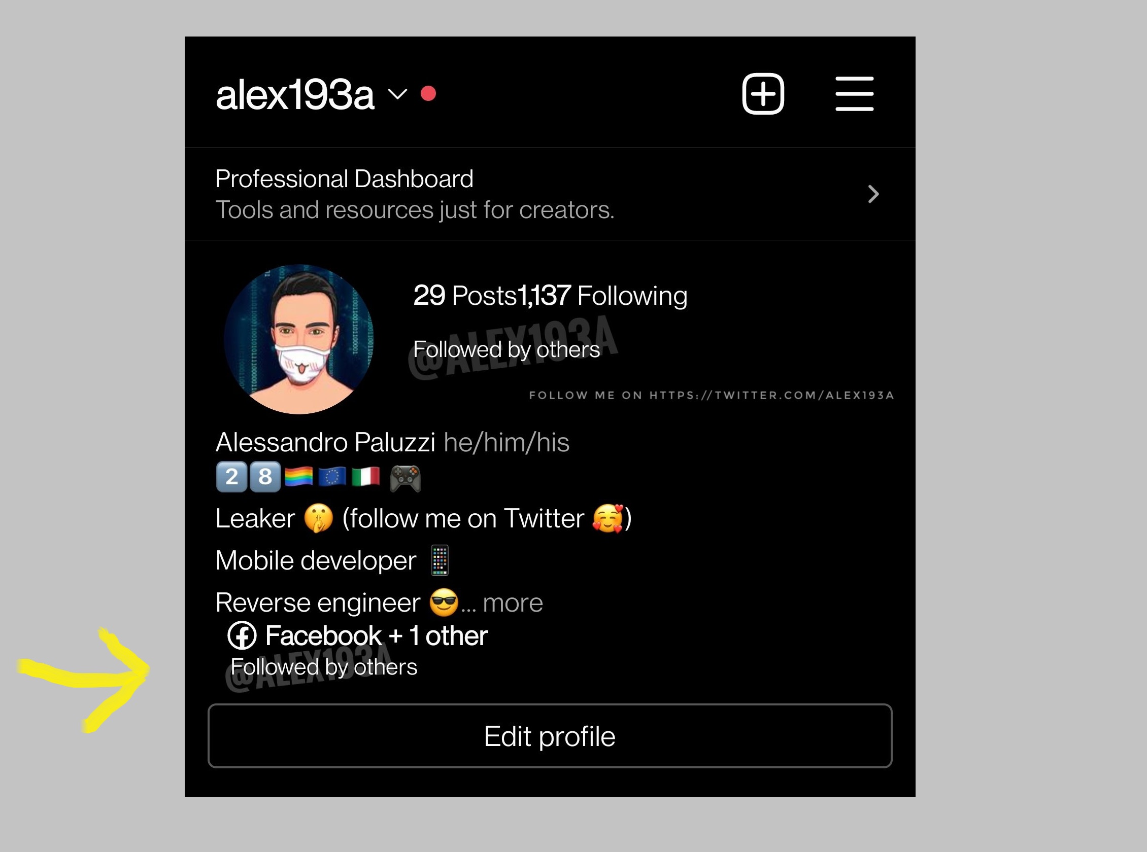Tap the create new post plus icon
1147x852 pixels.
click(x=763, y=93)
